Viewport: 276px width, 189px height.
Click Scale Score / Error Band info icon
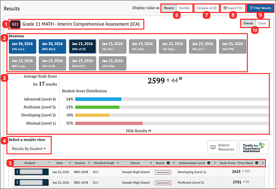pos(257,163)
